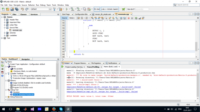Switch to the Navigator tab
The height and width of the screenshot is (112, 200).
pyautogui.click(x=26, y=59)
